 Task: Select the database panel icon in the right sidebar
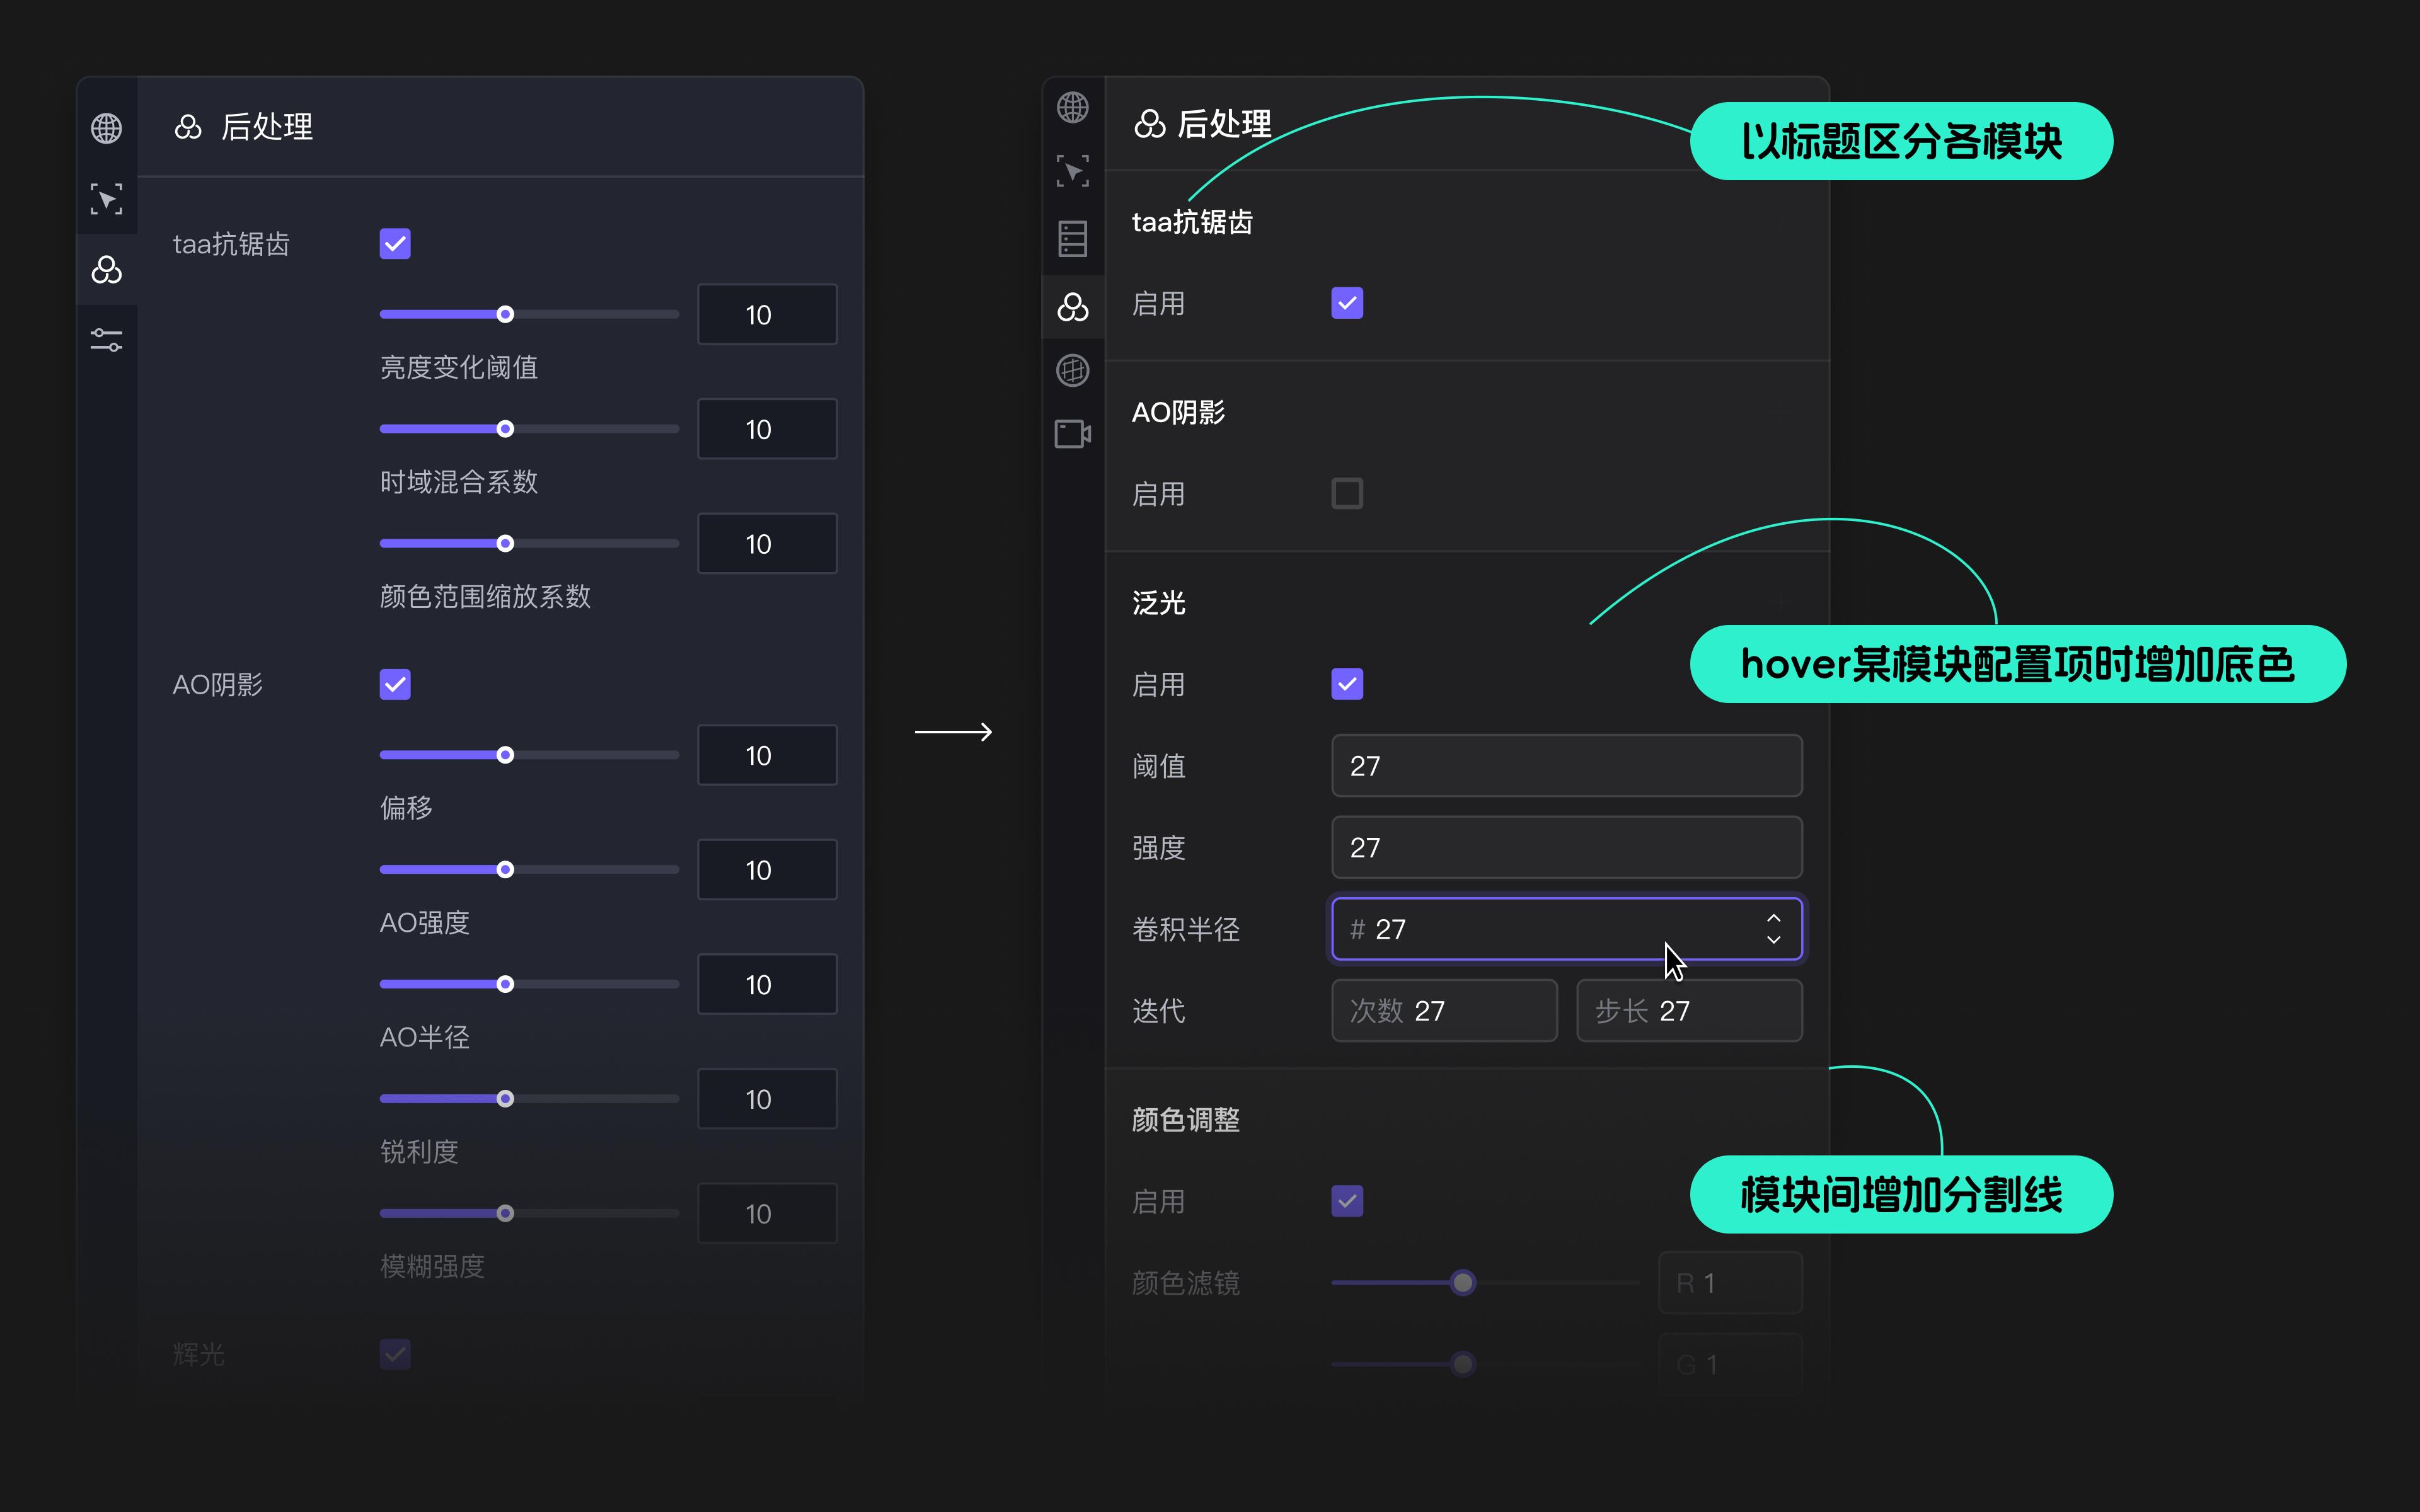tap(1072, 239)
